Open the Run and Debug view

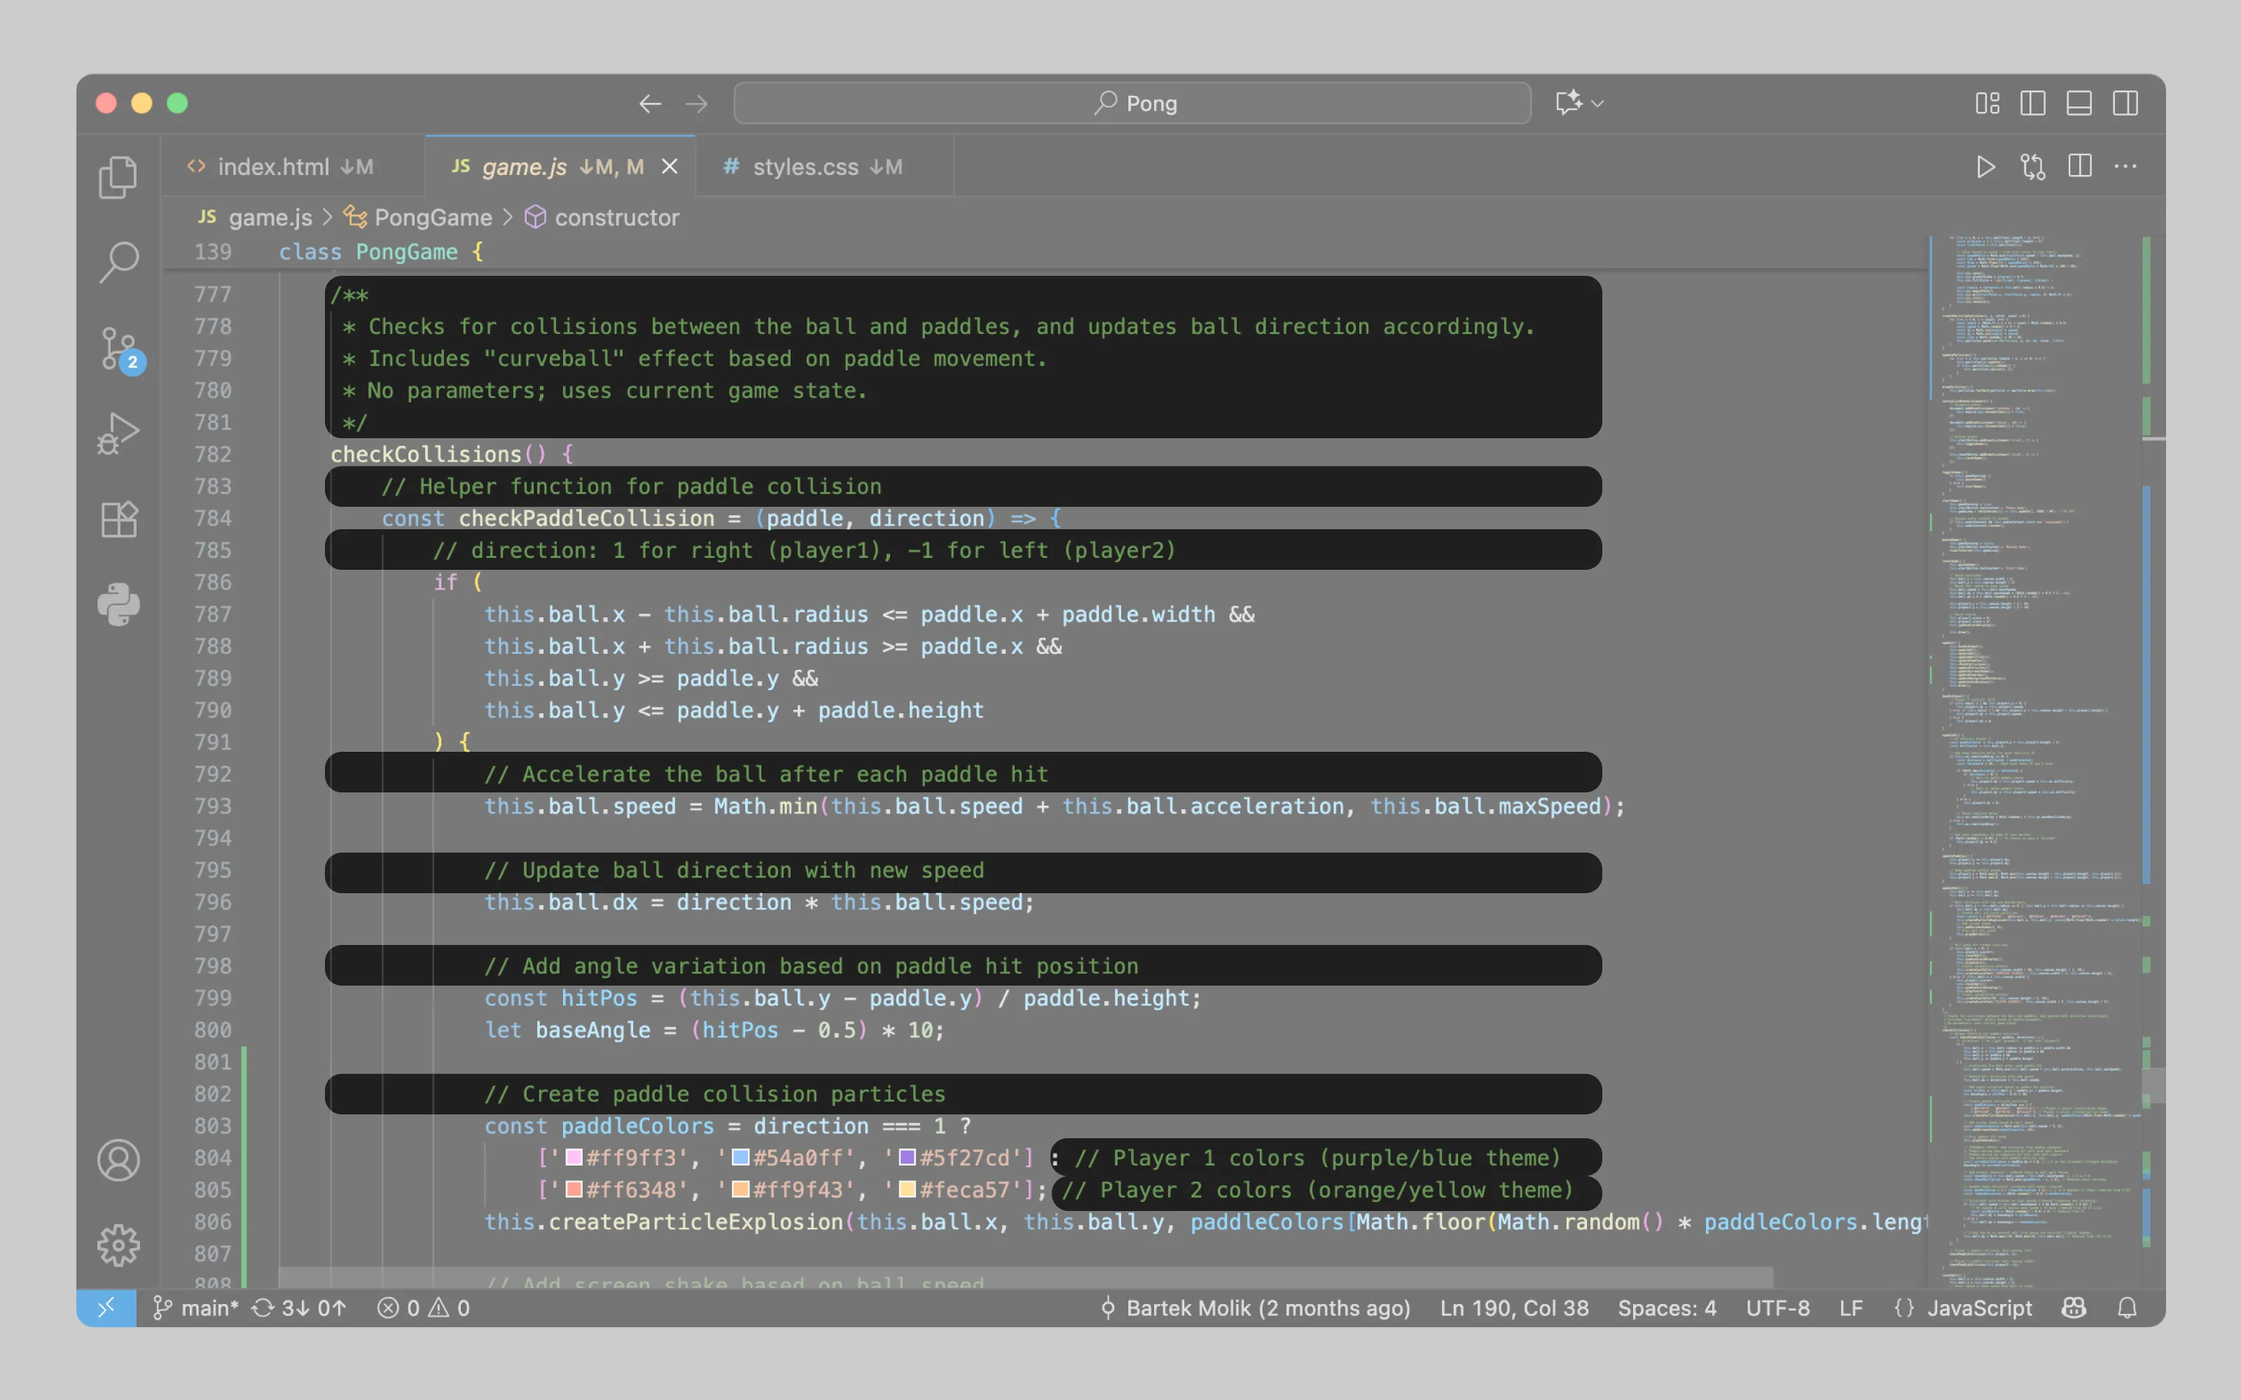pos(118,433)
